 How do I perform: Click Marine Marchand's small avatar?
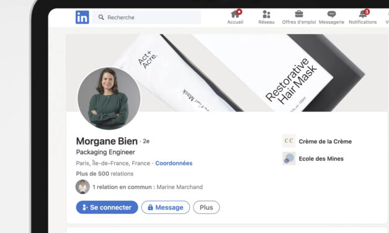[83, 187]
